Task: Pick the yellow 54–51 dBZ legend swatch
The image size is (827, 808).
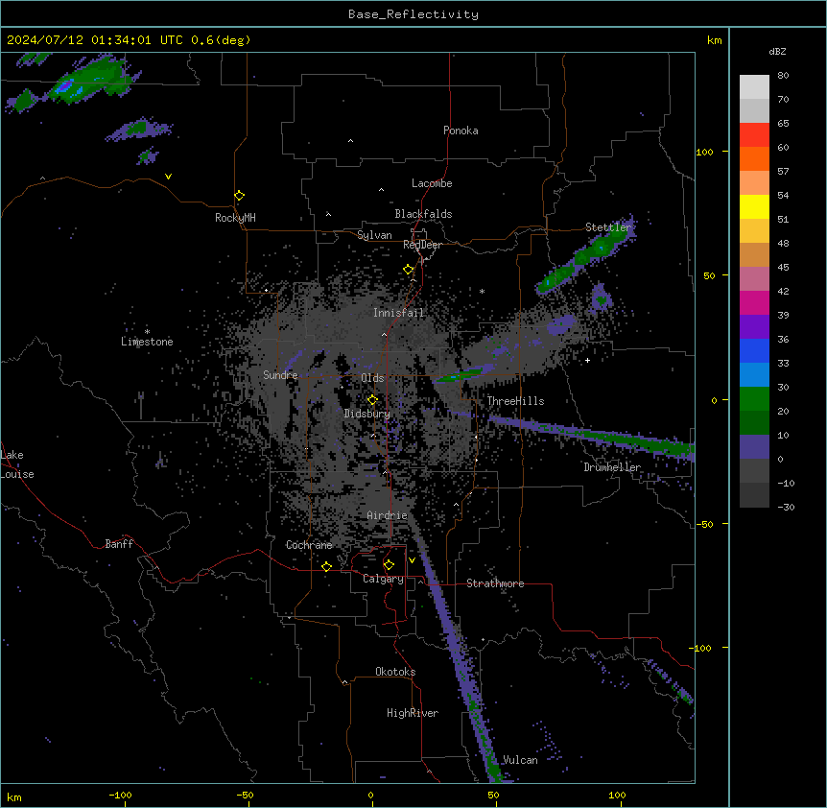Action: 754,206
